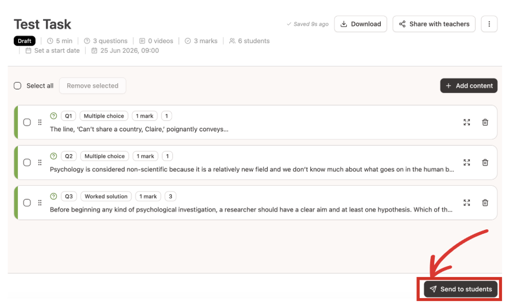
Task: Delete question Q2 with trash icon
Action: coord(485,163)
